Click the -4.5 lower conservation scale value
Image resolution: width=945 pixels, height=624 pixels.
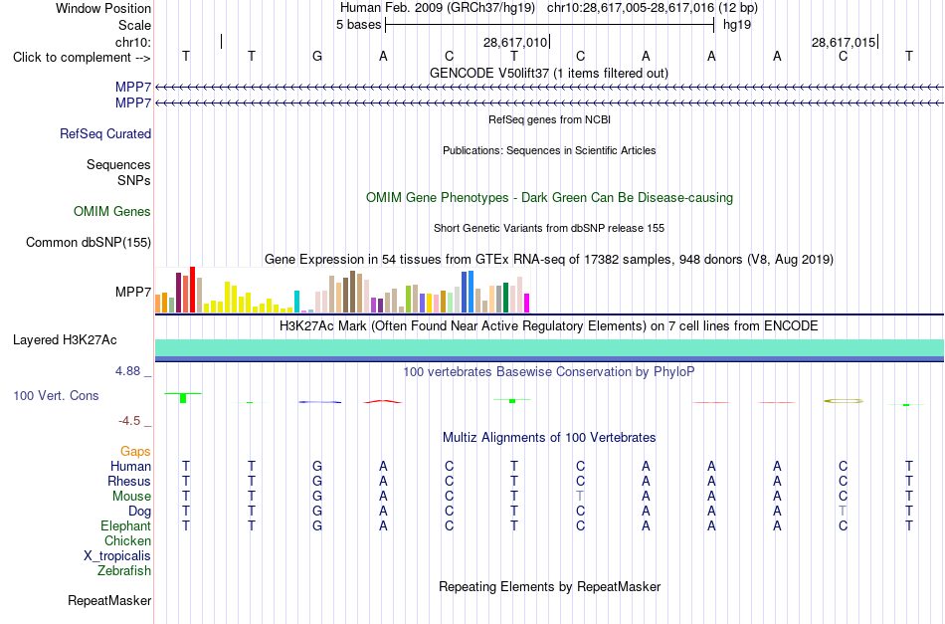click(x=129, y=420)
